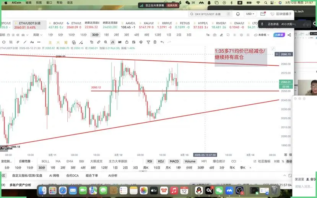Toggle the lock drawings icon
The width and height of the screenshot is (317, 198).
pos(127,42)
